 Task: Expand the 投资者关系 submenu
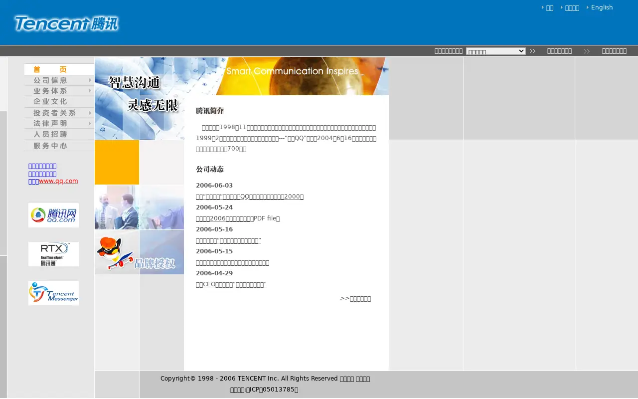pos(59,113)
